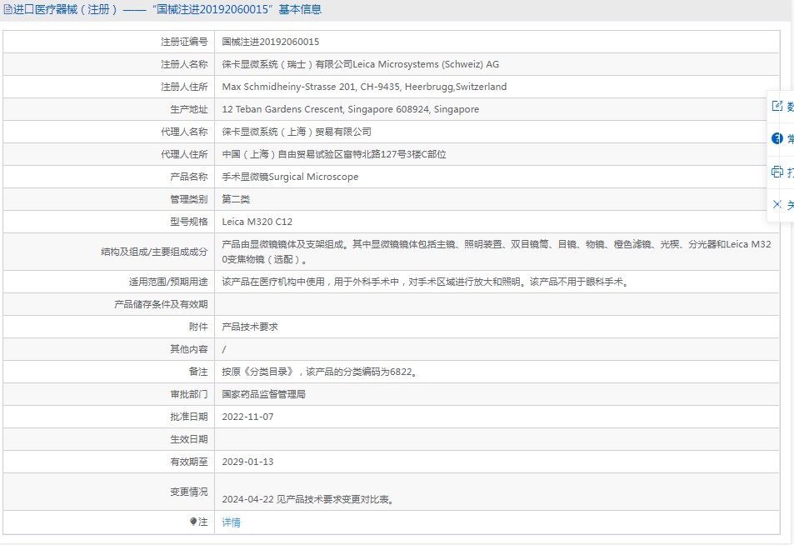The width and height of the screenshot is (794, 545).
Task: Click the Max Schmidheiny-Strasse registrant address
Action: coord(364,87)
